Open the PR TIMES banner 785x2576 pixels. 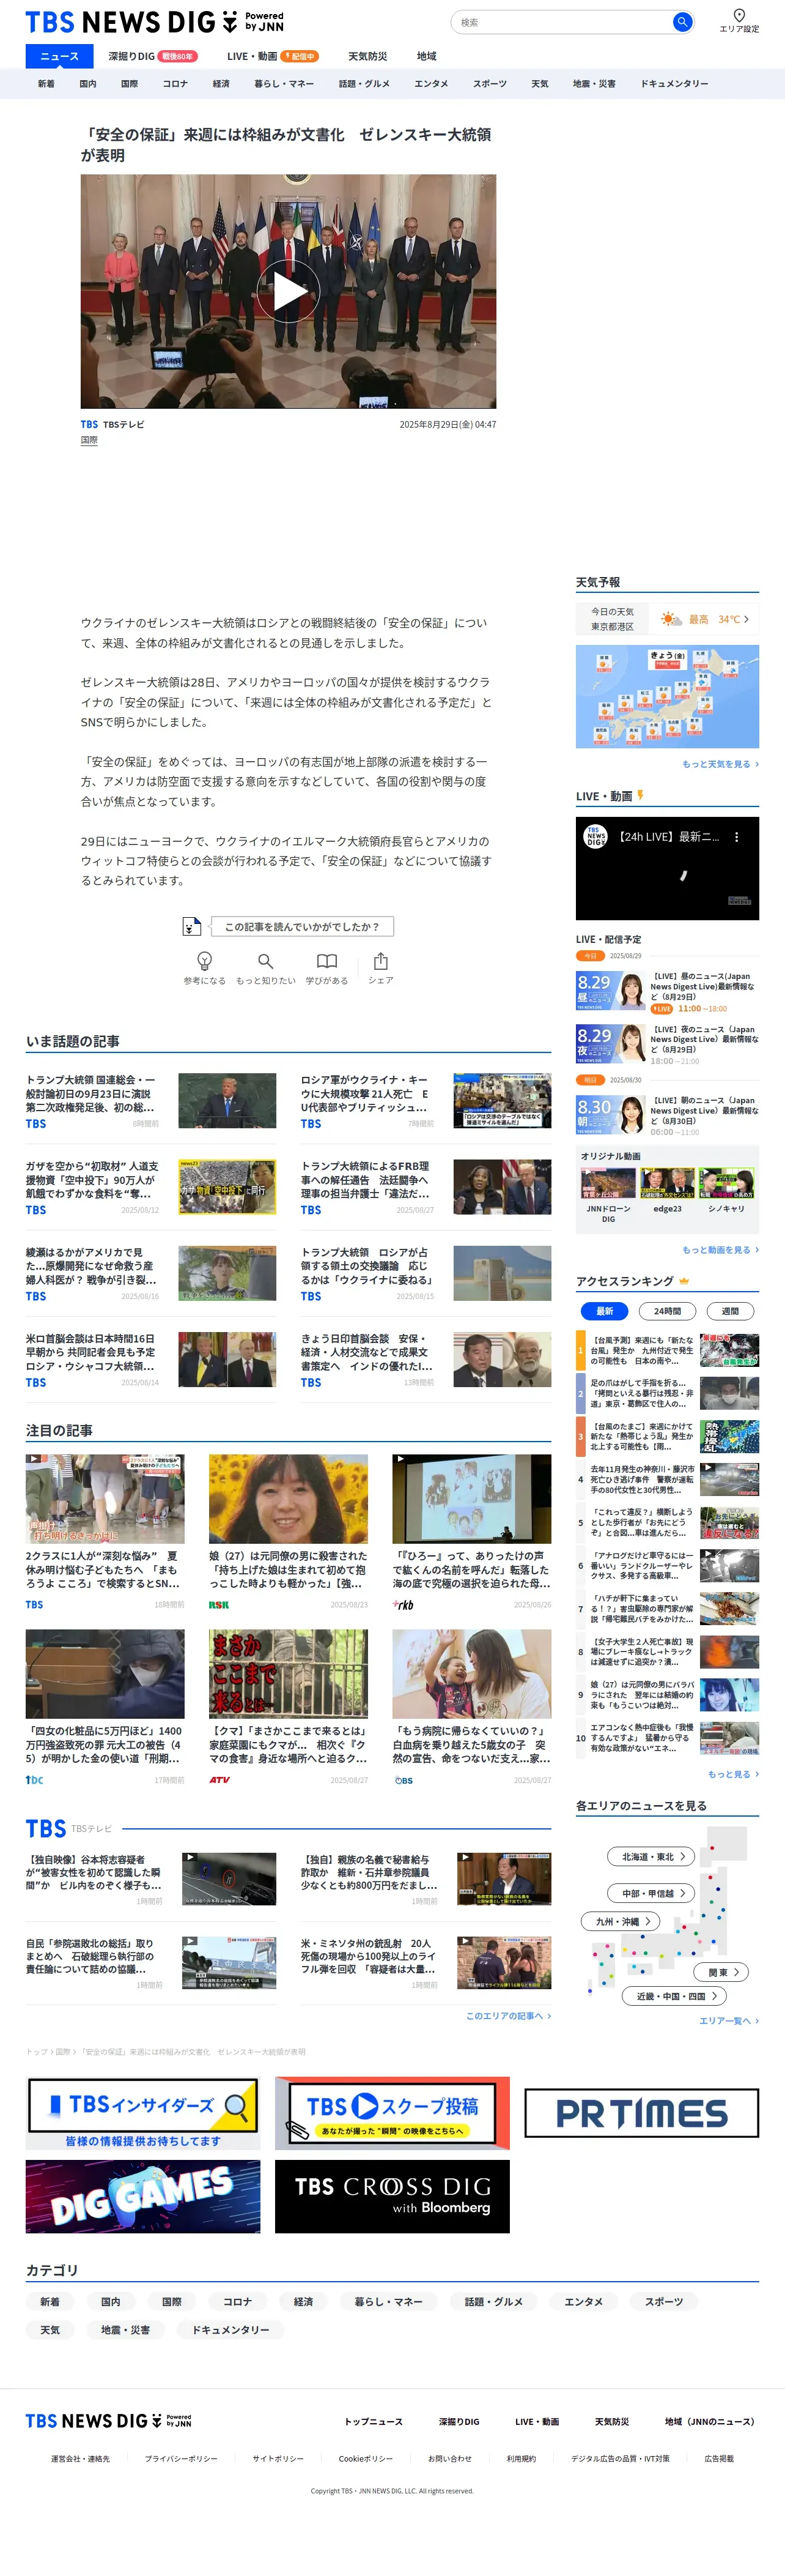coord(642,2113)
